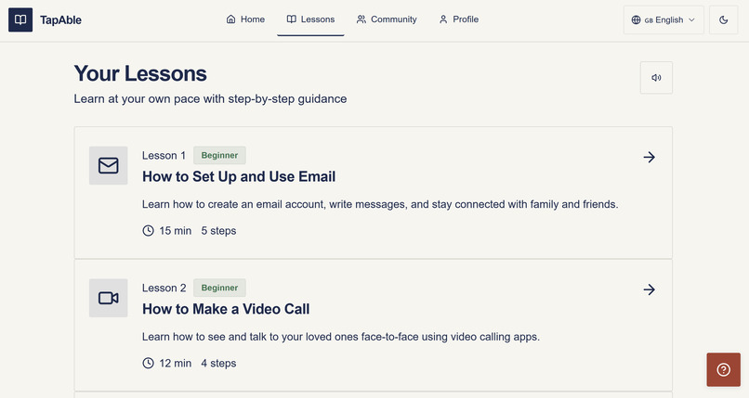
Task: Click the Beginner badge on Lesson 1
Action: (219, 155)
